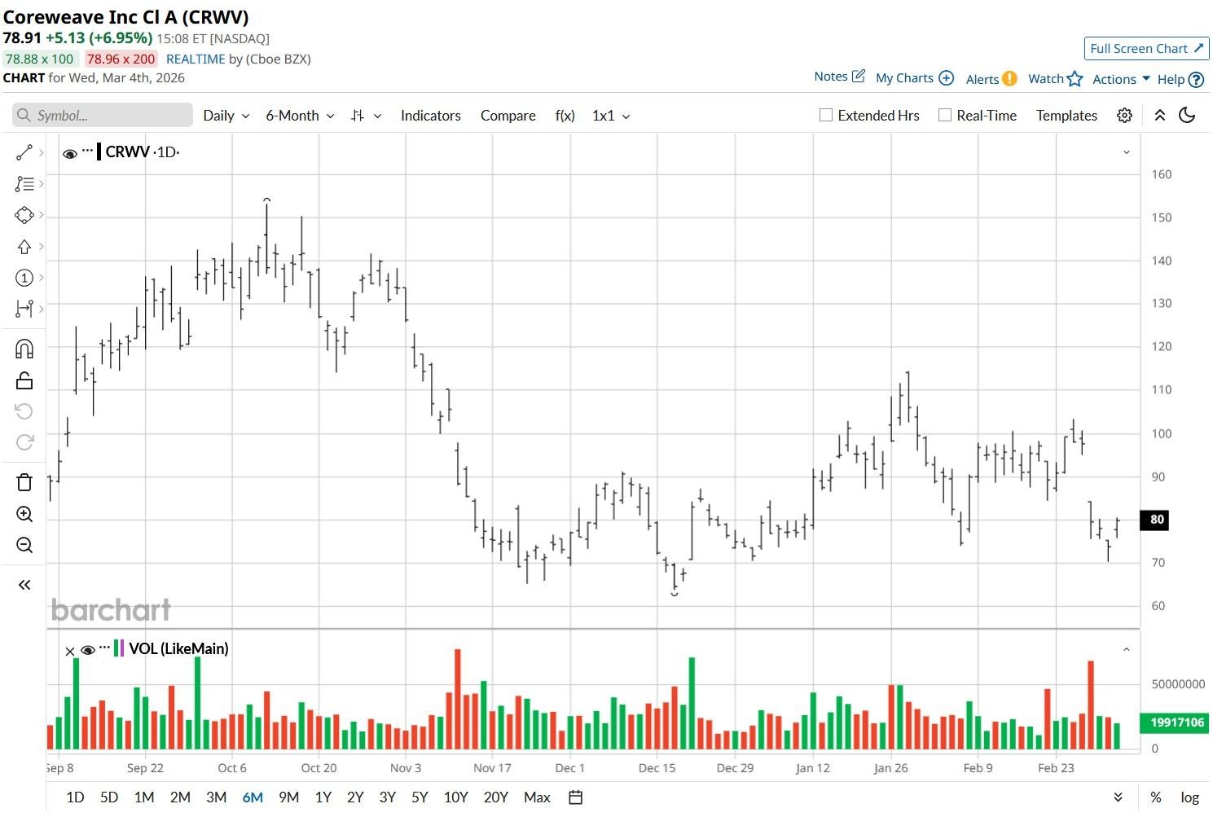This screenshot has height=817, width=1213.
Task: Open the 1x1 grid layout dropdown
Action: (611, 116)
